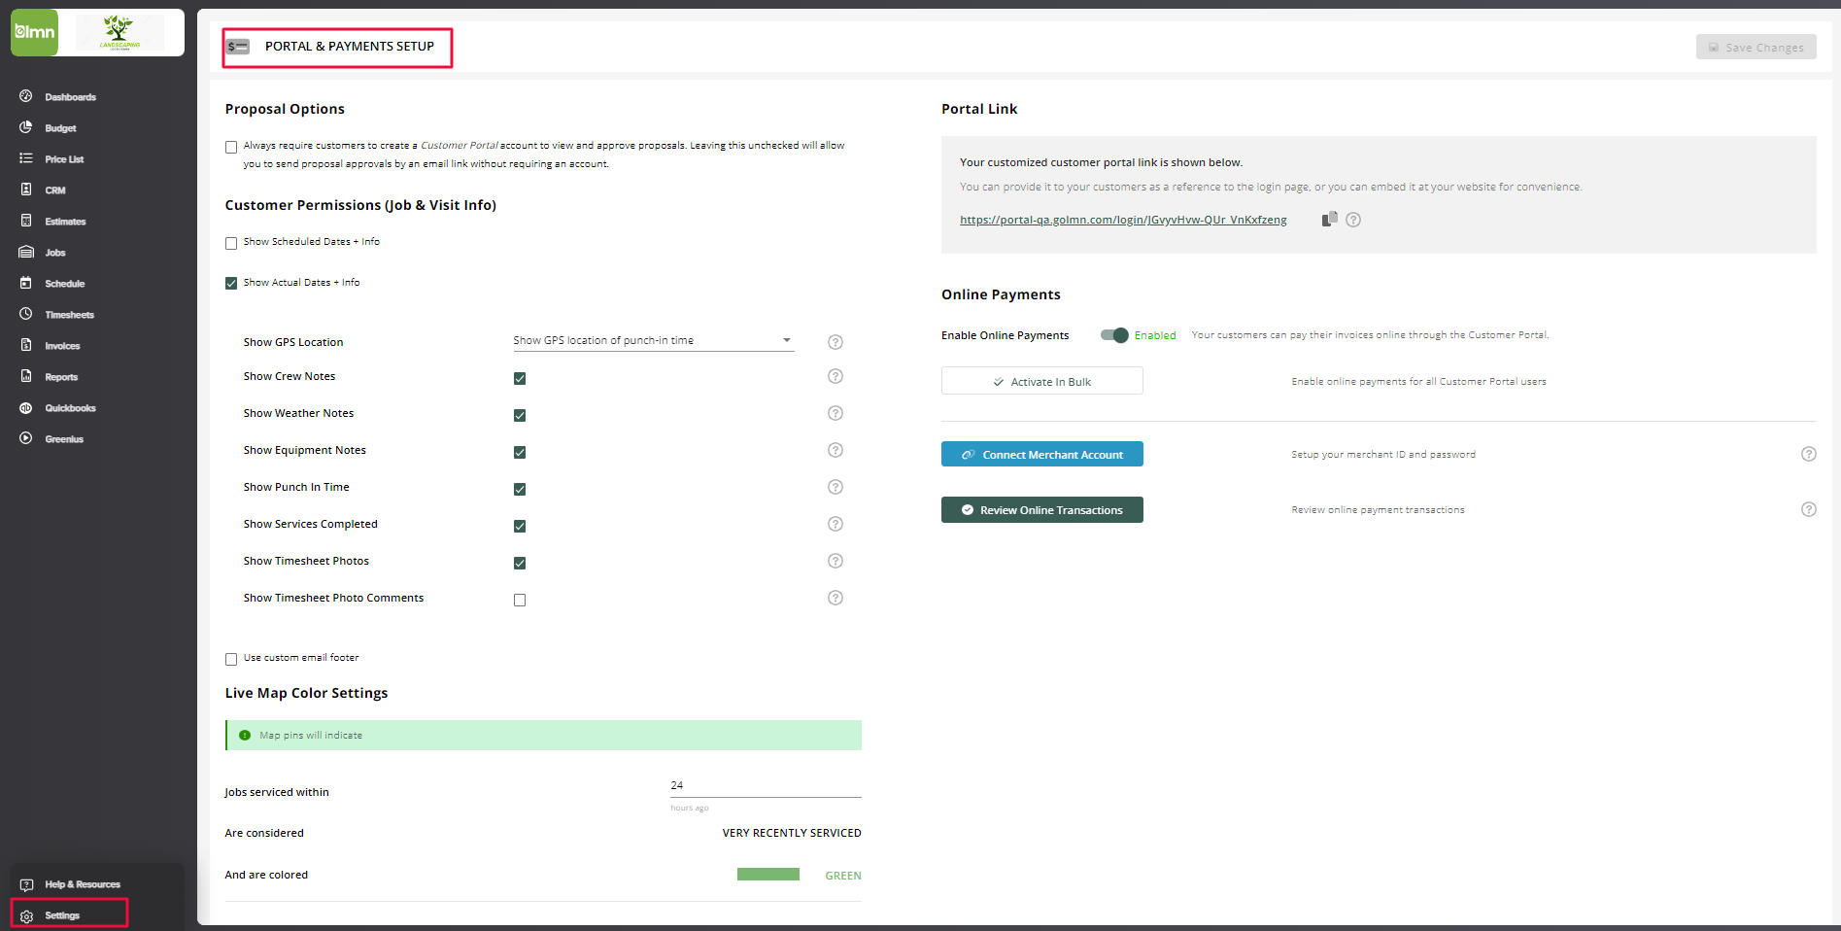The height and width of the screenshot is (931, 1841).
Task: Open the Invoices menu item
Action: 62,346
